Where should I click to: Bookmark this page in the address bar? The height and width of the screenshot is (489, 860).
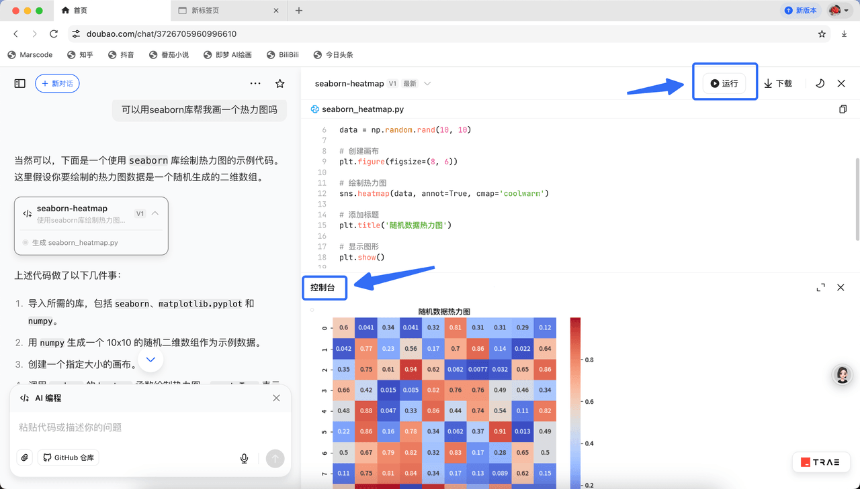[x=822, y=34]
